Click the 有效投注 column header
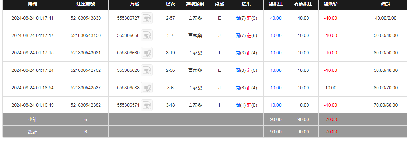The image size is (407, 151). click(303, 5)
